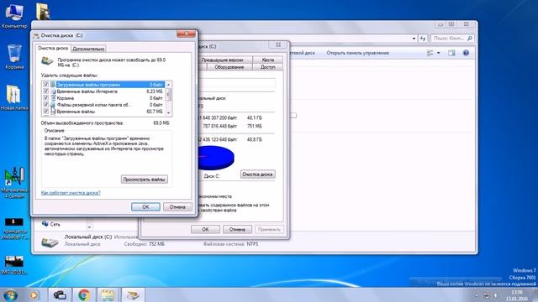Uncheck Загруженные файлы программ checkbox
This screenshot has width=538, height=302.
point(46,84)
